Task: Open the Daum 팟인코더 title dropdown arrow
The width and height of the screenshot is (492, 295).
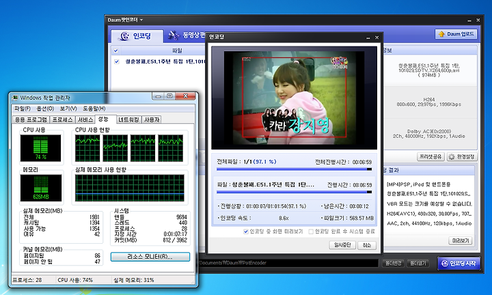Action: tap(141, 20)
